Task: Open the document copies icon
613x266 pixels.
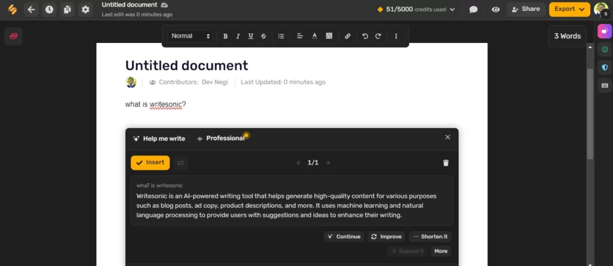Action: point(67,10)
